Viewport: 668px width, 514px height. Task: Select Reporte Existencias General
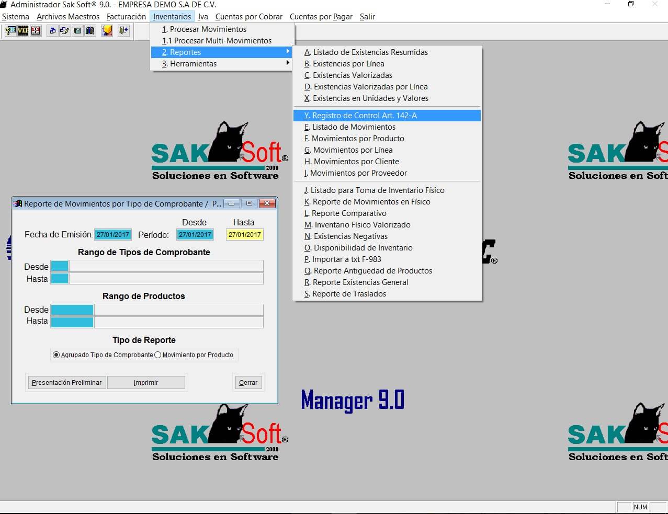(387, 282)
